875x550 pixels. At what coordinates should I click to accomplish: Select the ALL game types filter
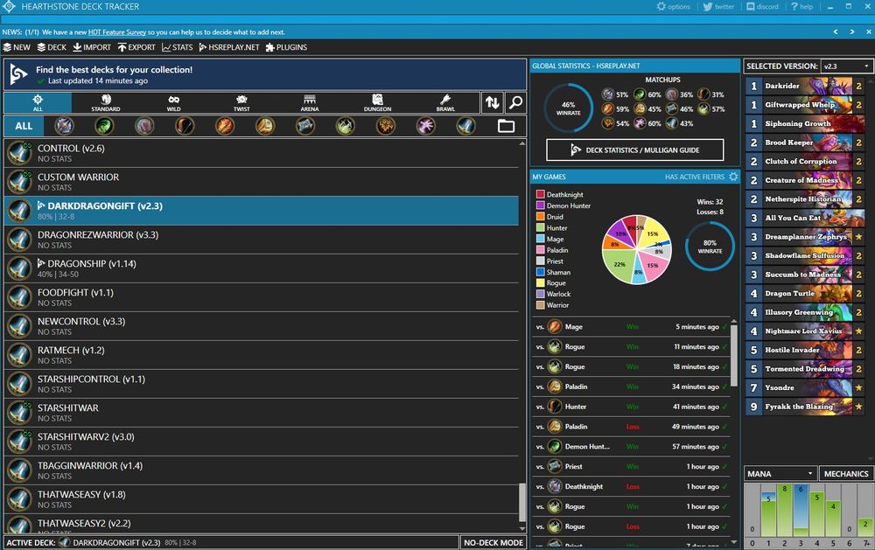pyautogui.click(x=38, y=102)
